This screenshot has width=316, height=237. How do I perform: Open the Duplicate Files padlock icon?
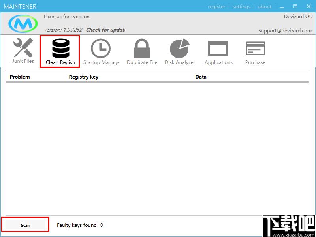[x=142, y=48]
